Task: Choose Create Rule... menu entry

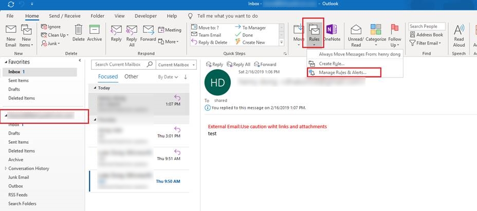Action: [332, 64]
